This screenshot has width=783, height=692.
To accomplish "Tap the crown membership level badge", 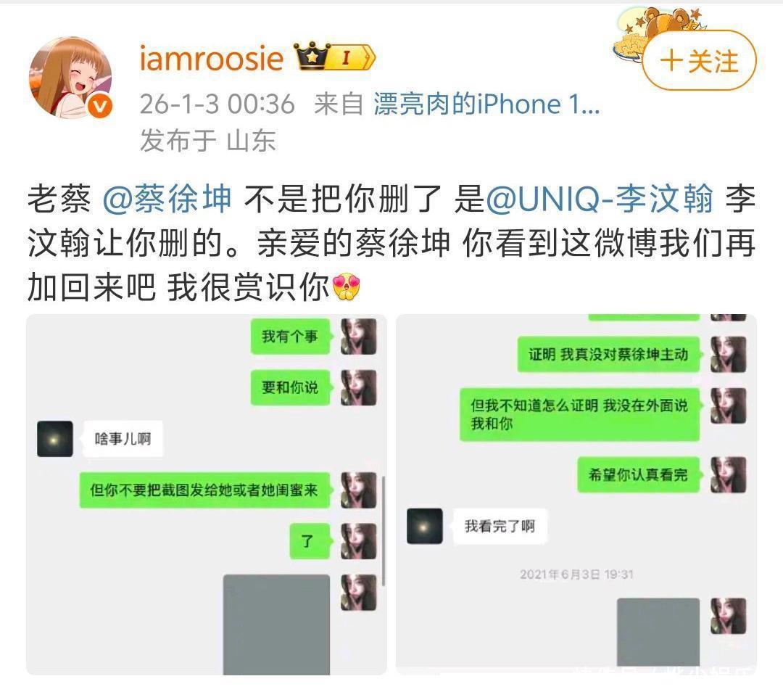I will (x=334, y=57).
